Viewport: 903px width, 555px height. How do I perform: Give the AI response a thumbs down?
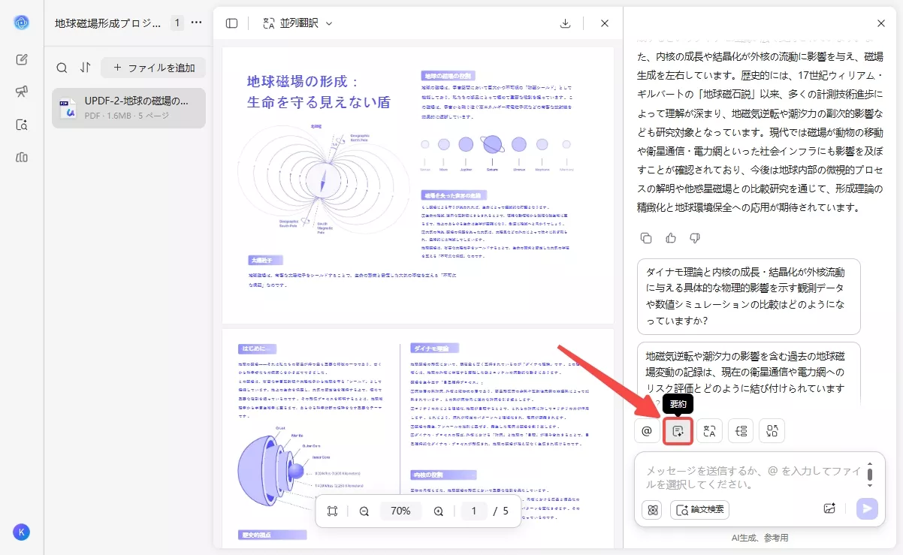(694, 238)
